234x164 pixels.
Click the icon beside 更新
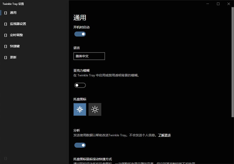(x=5, y=58)
